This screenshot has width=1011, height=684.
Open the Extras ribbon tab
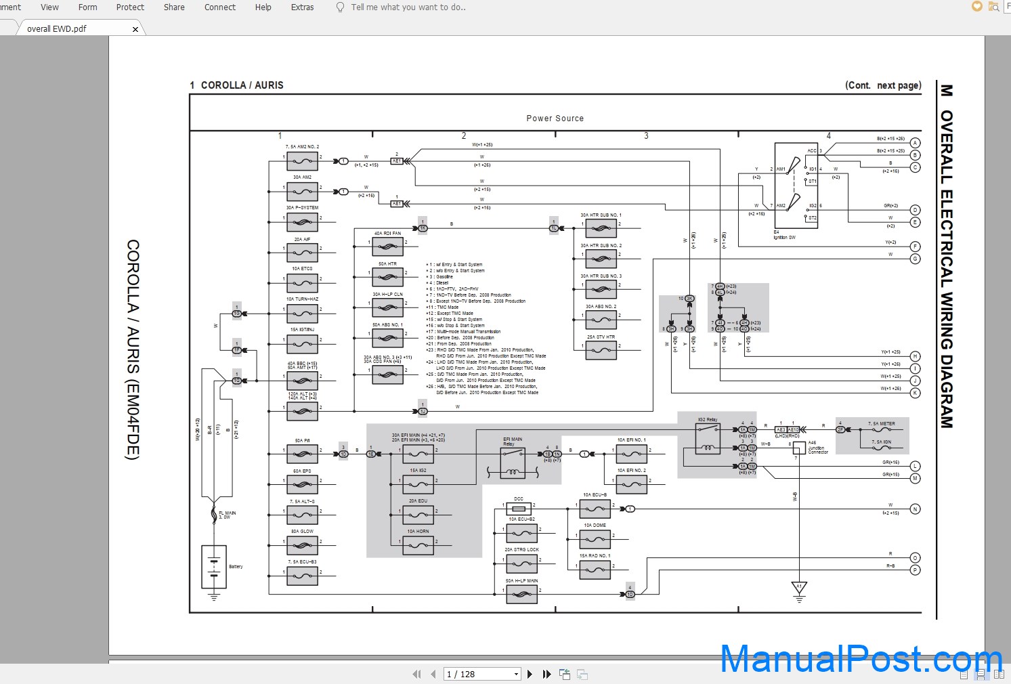click(x=302, y=7)
